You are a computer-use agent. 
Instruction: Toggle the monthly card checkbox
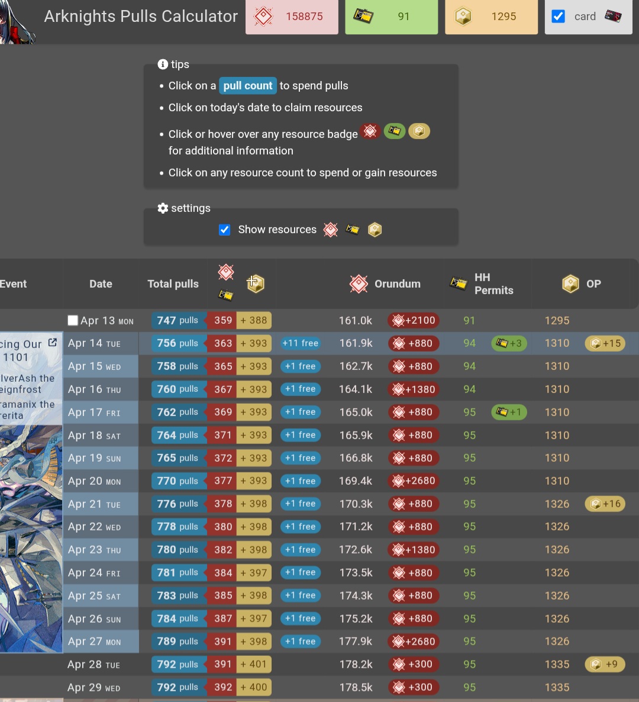[x=558, y=17]
